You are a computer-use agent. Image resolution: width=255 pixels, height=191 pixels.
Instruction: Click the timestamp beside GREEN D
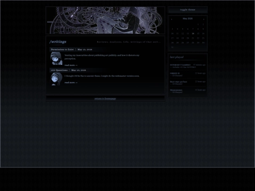(x=200, y=73)
